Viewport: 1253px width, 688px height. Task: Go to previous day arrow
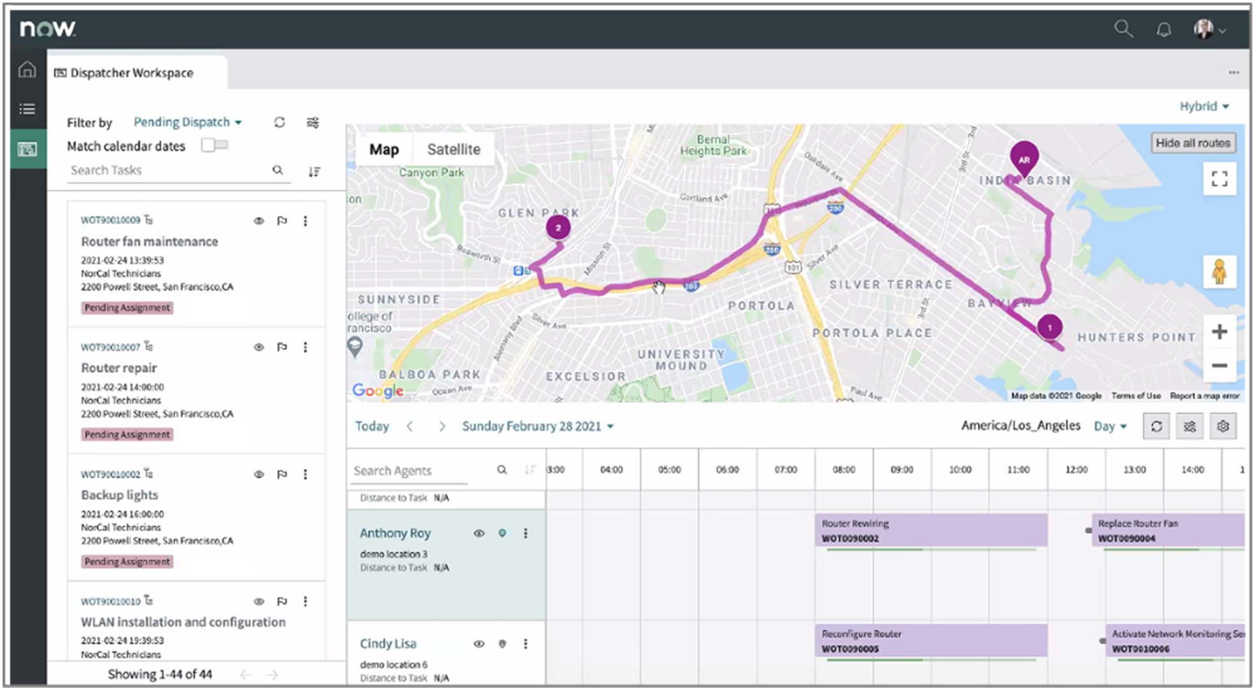410,426
